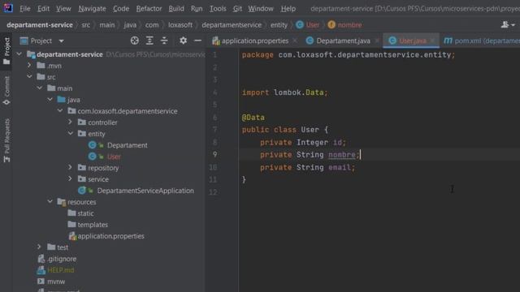The height and width of the screenshot is (292, 520).
Task: Expand the repository package
Action: pos(71,168)
